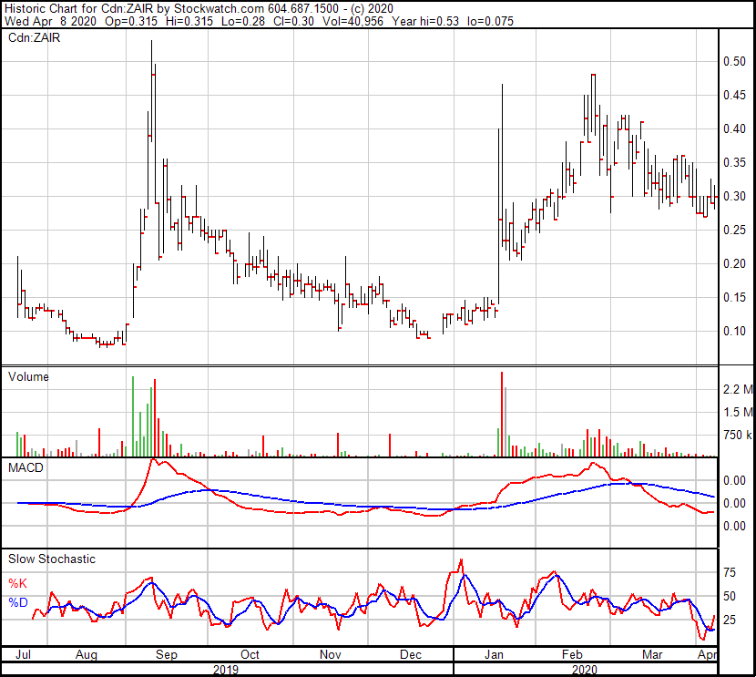Click the chart title 'Historic Chart for Cdn:ZAIR'
This screenshot has height=677, width=756.
tap(79, 9)
